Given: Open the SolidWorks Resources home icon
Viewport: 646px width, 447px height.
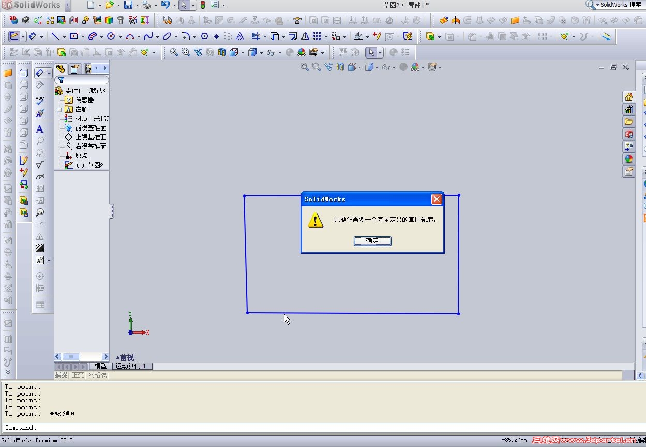Looking at the screenshot, I should (628, 97).
